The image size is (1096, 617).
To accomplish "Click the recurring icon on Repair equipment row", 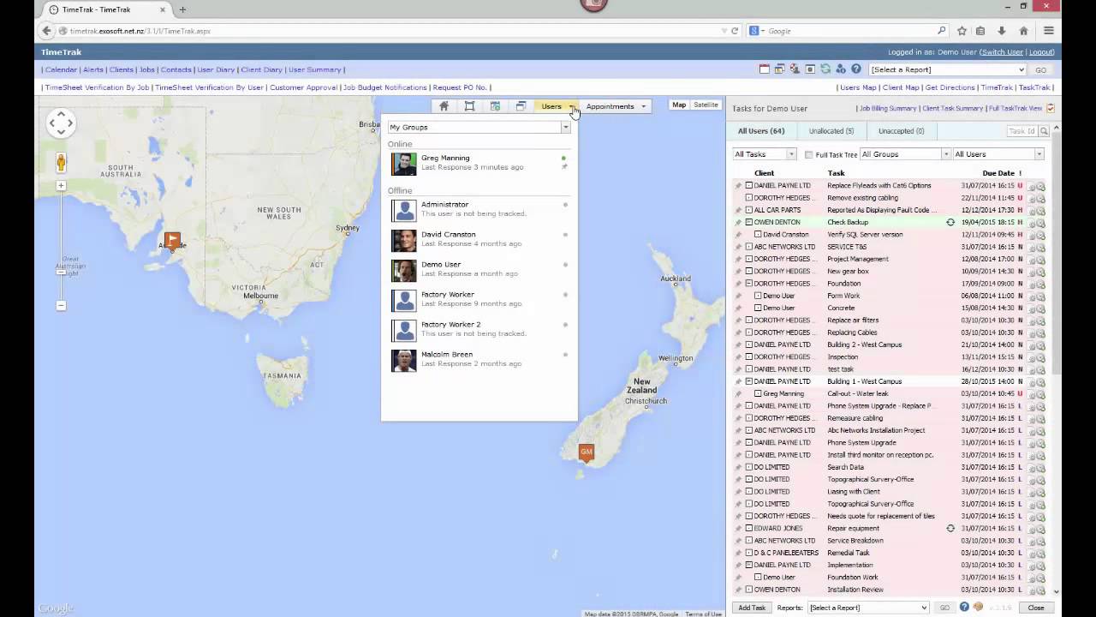I will (x=950, y=529).
